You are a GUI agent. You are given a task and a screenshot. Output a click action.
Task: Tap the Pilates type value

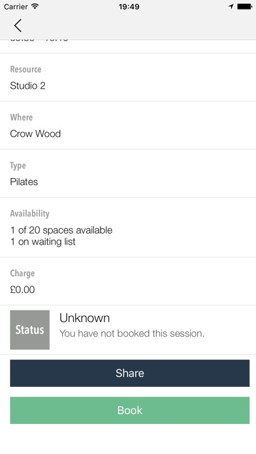point(24,182)
